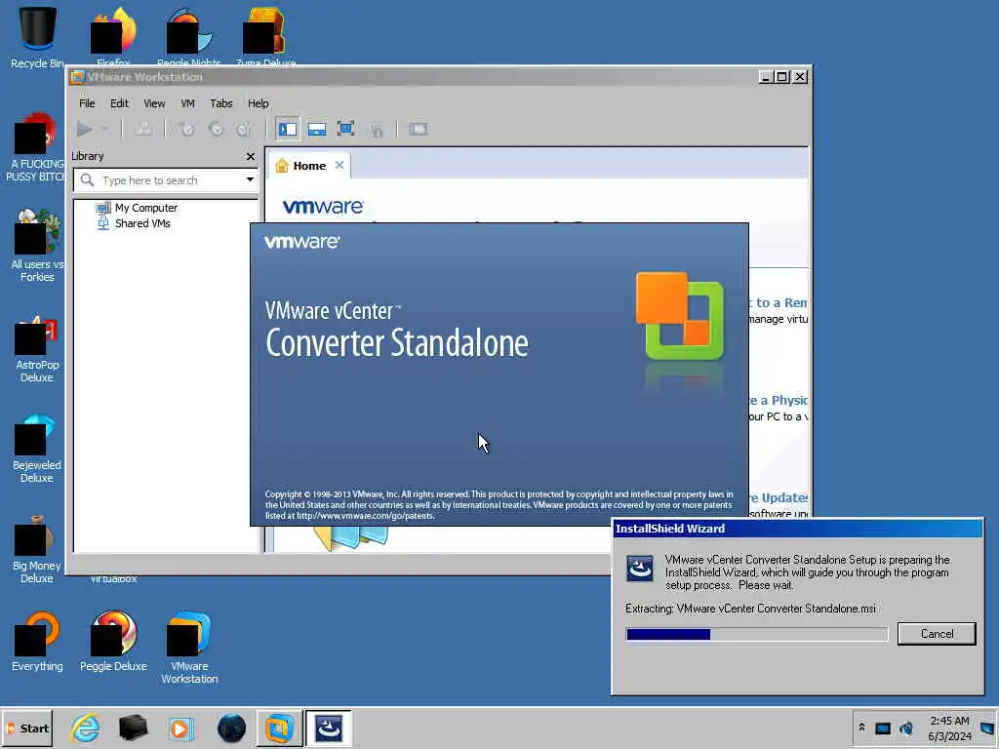999x749 pixels.
Task: Select the Recycle Bin desktop icon
Action: pos(37,36)
